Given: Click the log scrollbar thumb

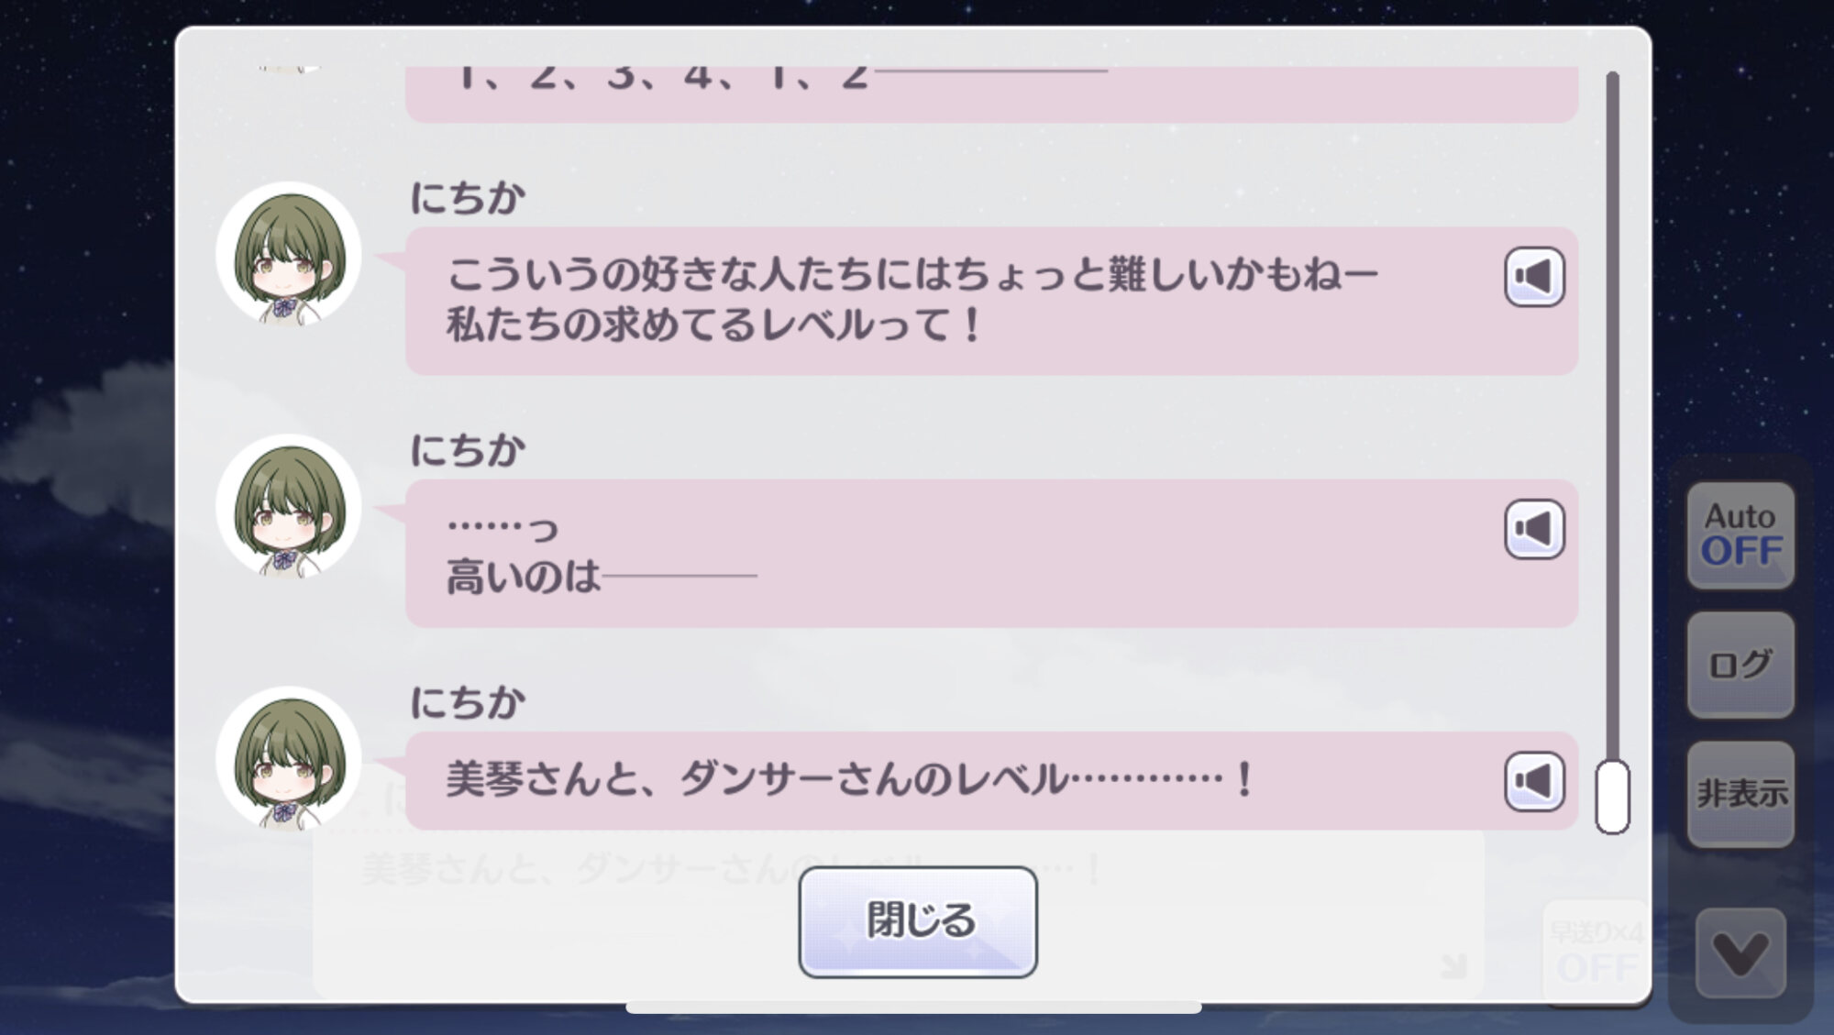Looking at the screenshot, I should point(1612,797).
